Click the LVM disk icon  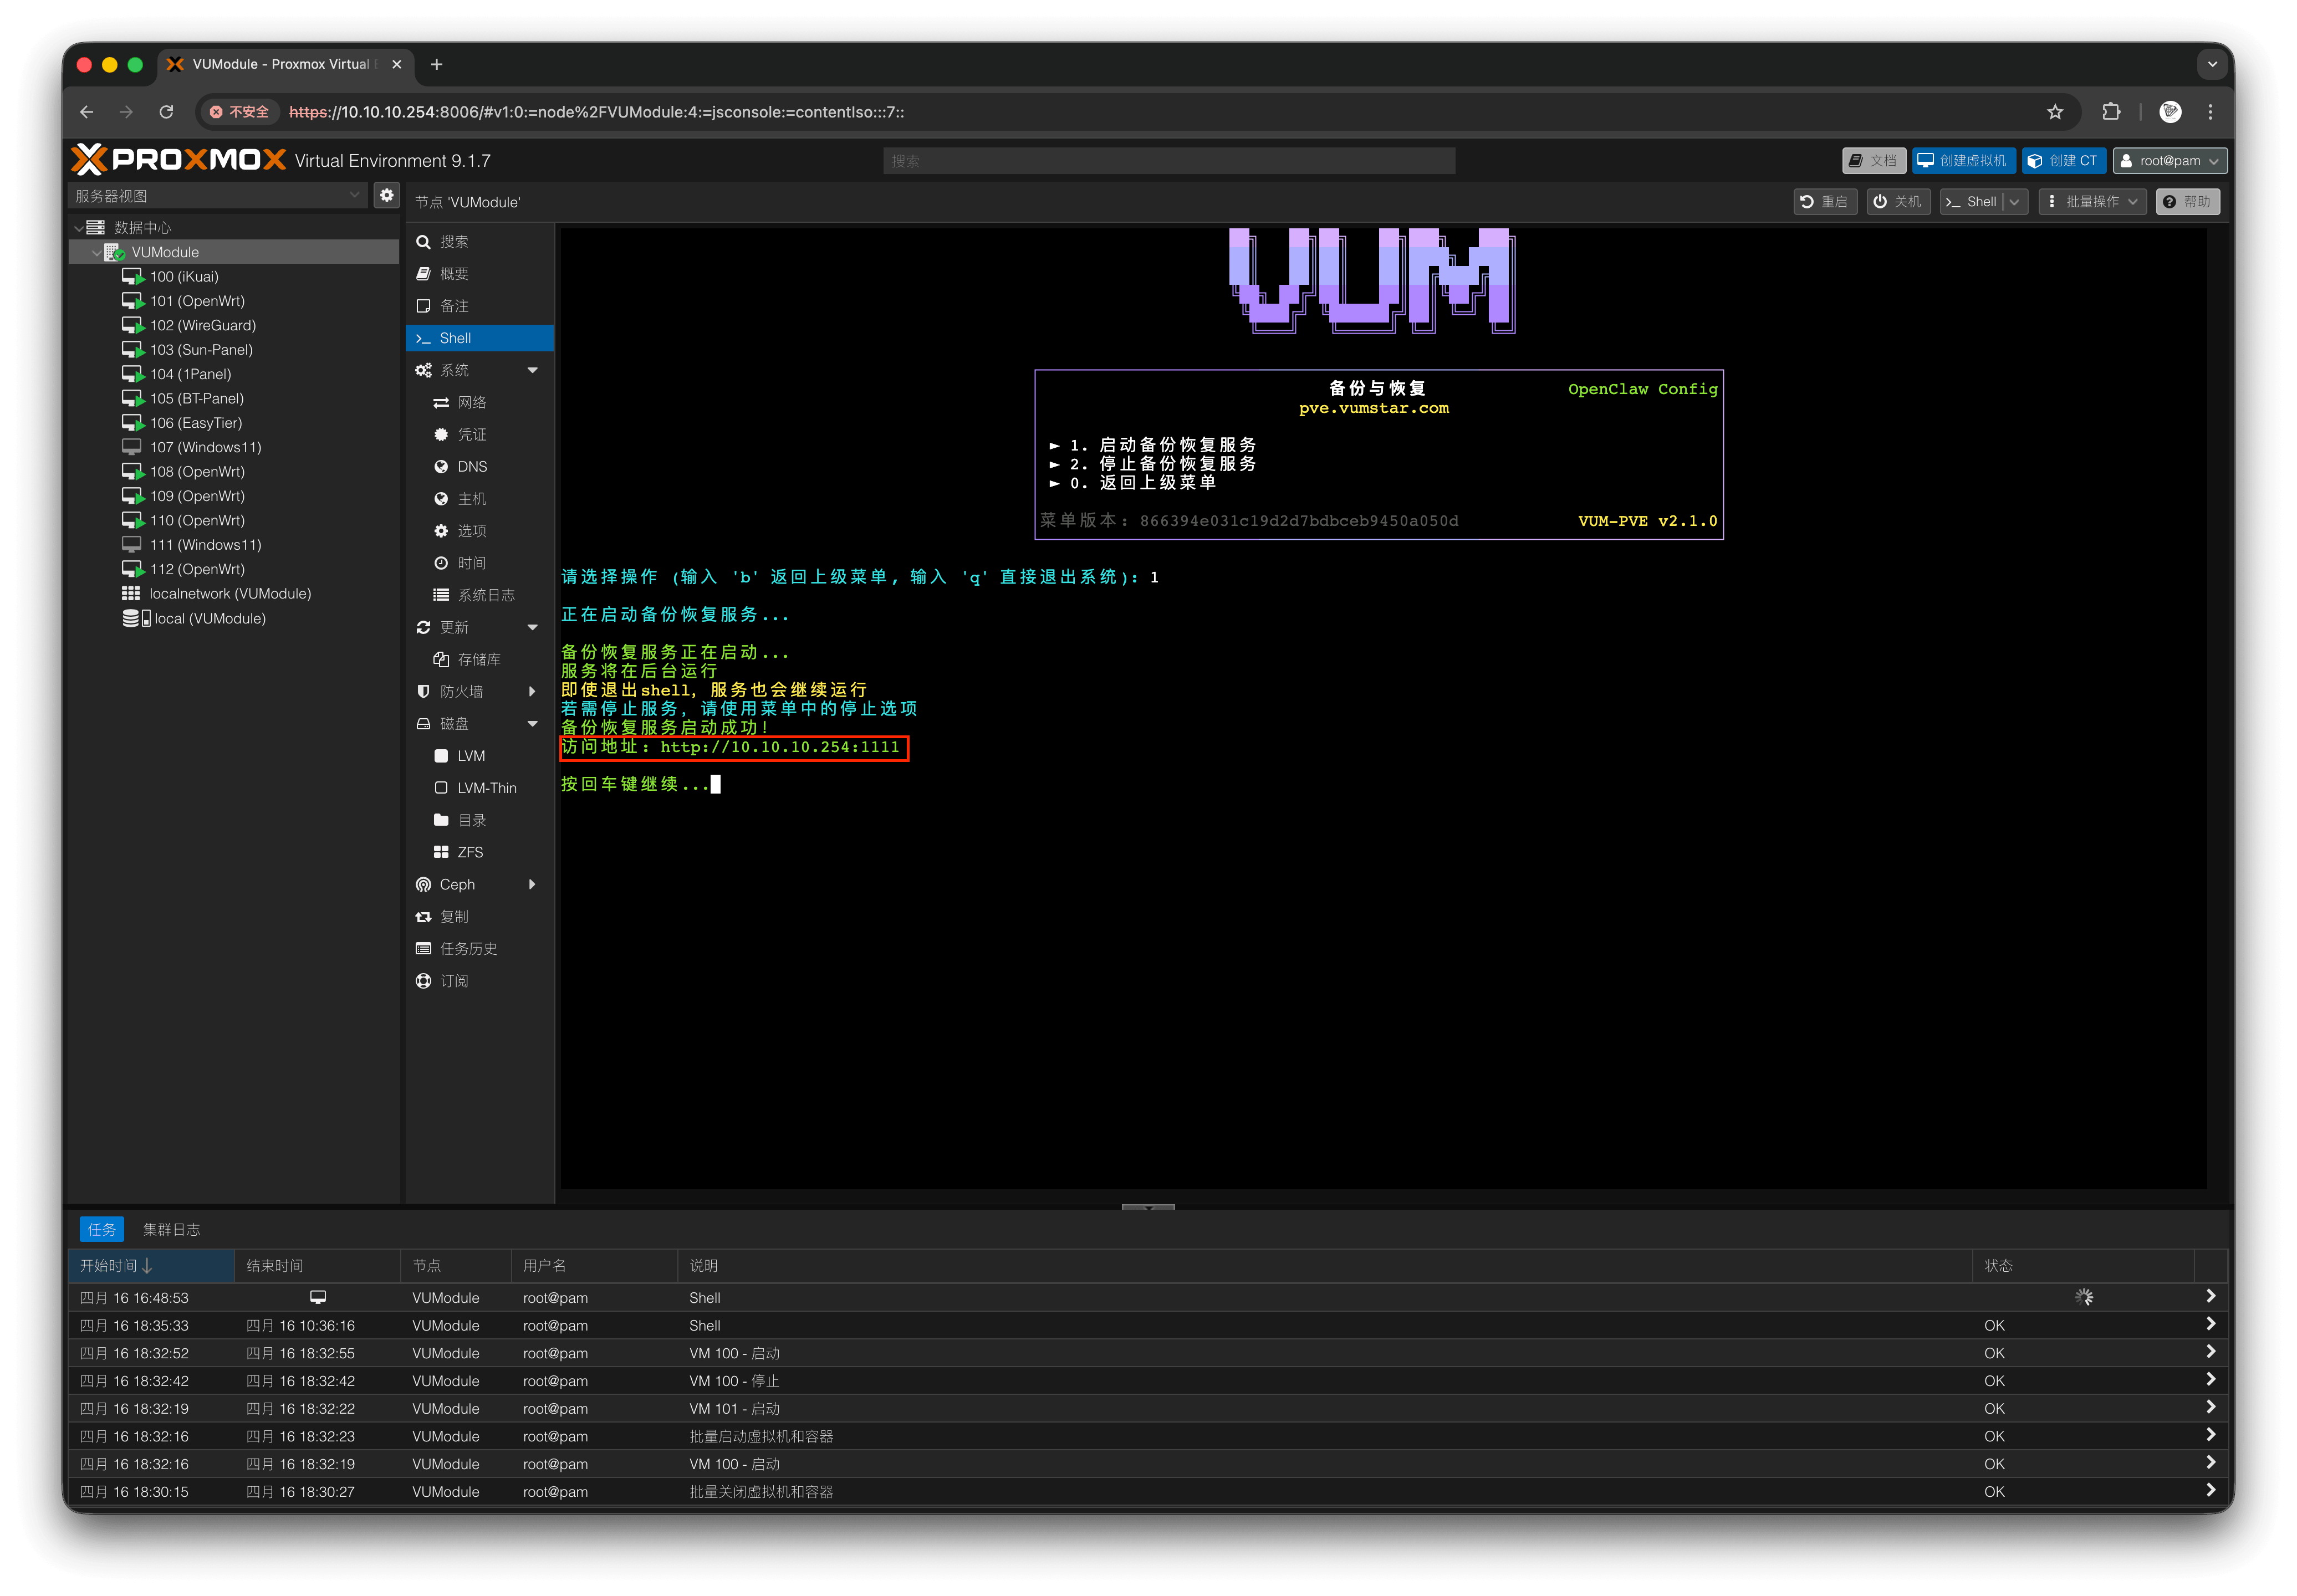(x=441, y=756)
